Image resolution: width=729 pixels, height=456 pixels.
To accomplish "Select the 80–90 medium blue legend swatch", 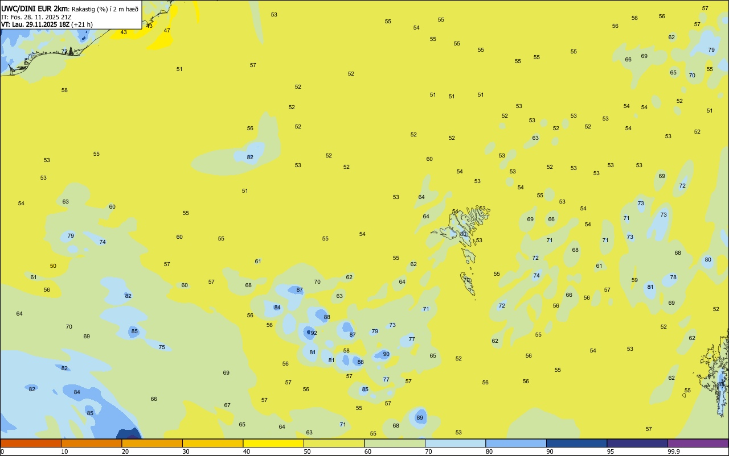I will click(516, 443).
